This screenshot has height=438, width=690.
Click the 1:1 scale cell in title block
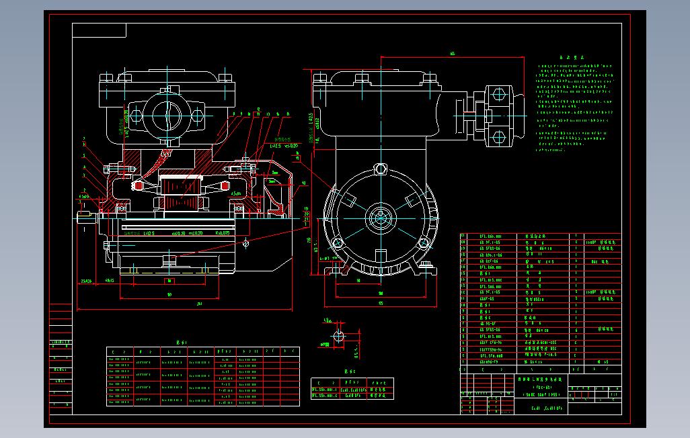(614, 394)
